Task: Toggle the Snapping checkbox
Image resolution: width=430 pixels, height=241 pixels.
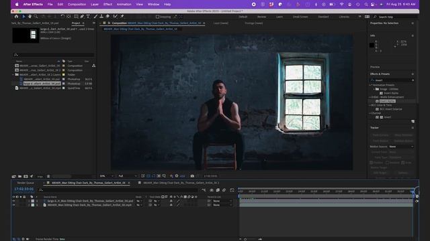Action: coord(157,17)
